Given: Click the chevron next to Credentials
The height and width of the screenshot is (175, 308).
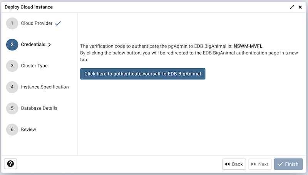Looking at the screenshot, I should 50,45.
